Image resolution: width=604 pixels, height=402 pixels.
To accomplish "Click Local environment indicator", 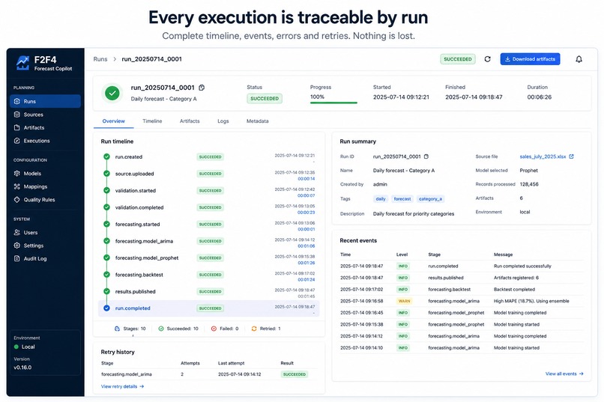I will pyautogui.click(x=24, y=347).
